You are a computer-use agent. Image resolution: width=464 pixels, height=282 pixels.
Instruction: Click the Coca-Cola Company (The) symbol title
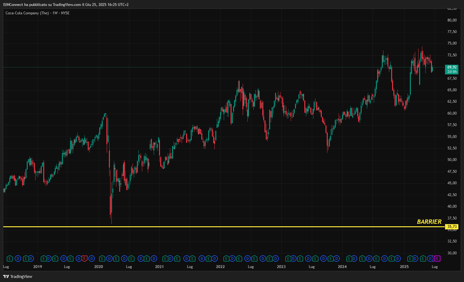pyautogui.click(x=27, y=13)
